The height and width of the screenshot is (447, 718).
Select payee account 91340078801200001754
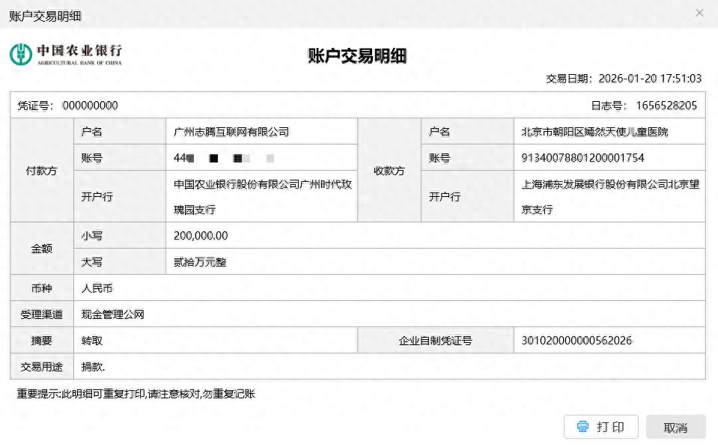[582, 158]
